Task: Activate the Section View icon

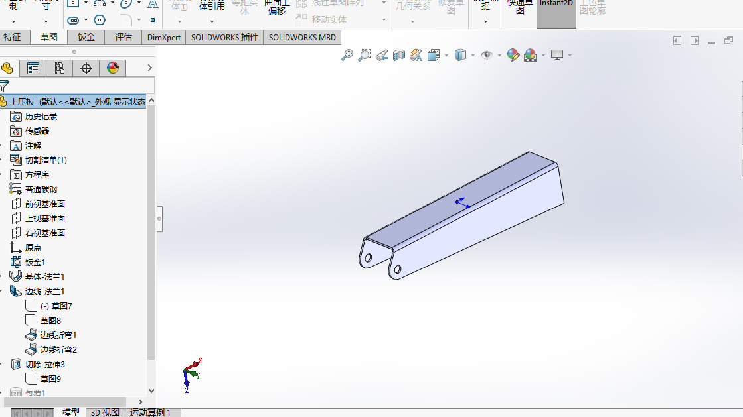Action: point(399,56)
